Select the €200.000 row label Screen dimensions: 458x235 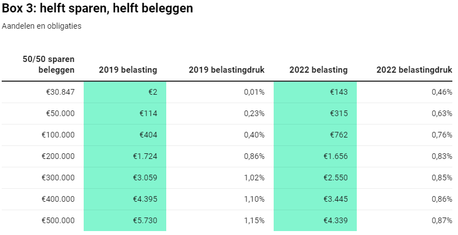tap(58, 156)
